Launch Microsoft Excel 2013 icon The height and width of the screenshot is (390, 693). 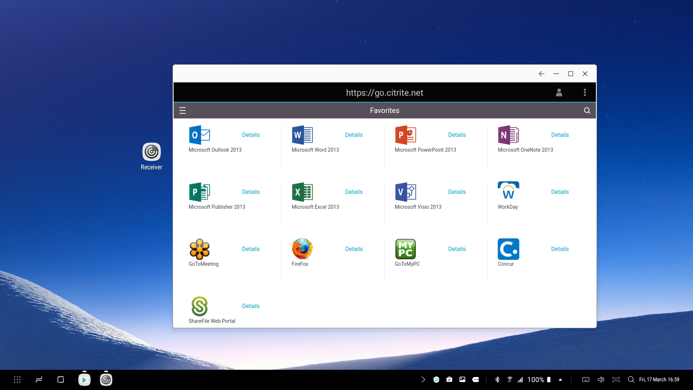coord(302,192)
